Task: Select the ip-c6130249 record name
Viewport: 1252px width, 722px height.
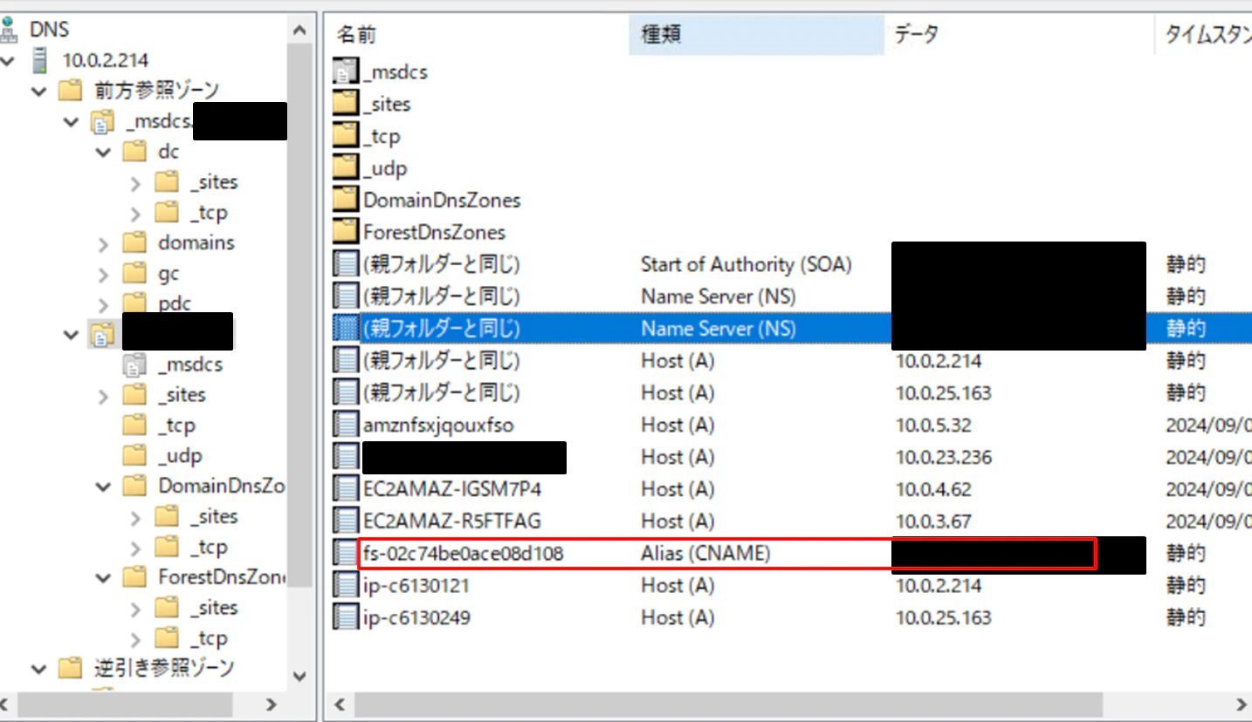Action: [x=417, y=617]
